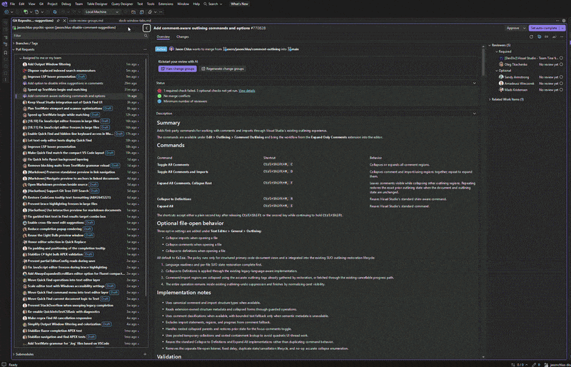Close the Git Repository tab
The width and height of the screenshot is (571, 367).
click(x=64, y=21)
